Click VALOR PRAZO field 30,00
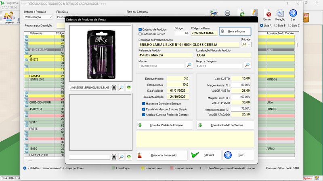Screen dimensions: 323x181 (x=241, y=103)
